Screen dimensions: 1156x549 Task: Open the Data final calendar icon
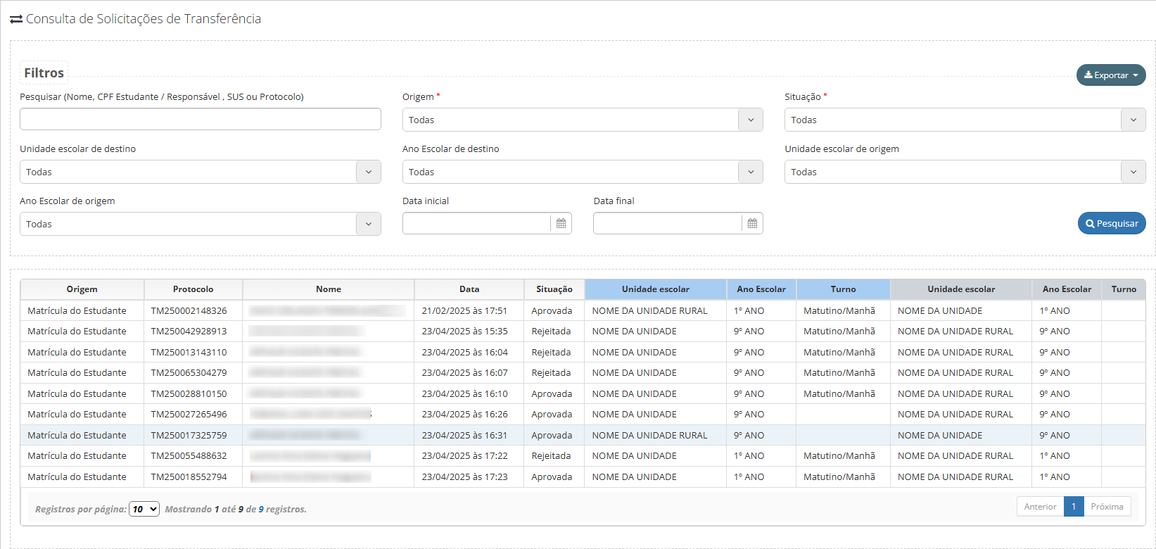[x=752, y=223]
